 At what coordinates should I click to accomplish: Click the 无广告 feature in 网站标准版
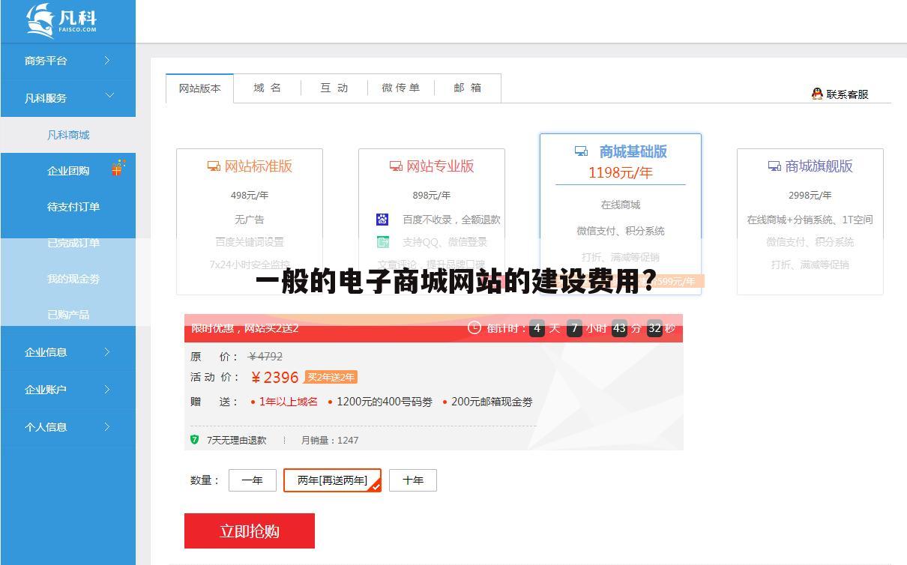(250, 220)
